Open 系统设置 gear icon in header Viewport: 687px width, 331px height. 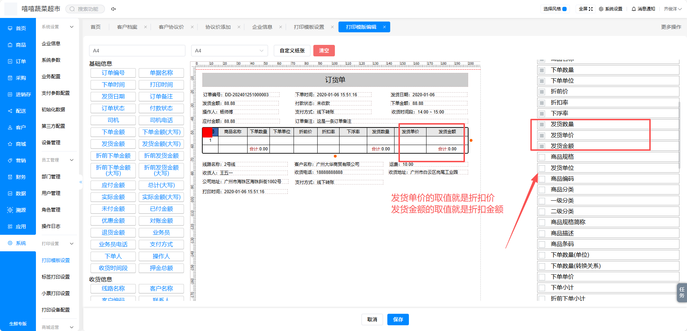pos(601,9)
